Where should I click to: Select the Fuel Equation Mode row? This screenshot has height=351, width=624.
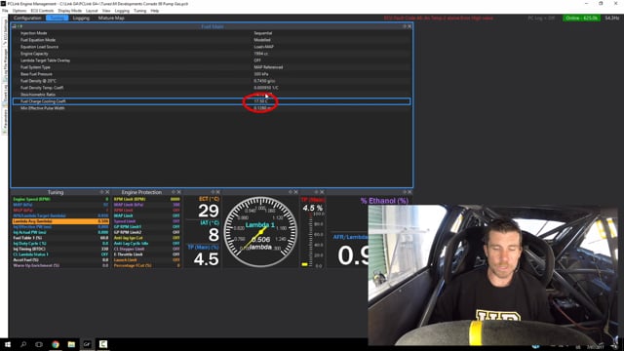212,40
